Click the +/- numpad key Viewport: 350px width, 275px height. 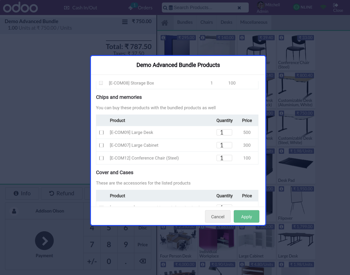(x=92, y=261)
